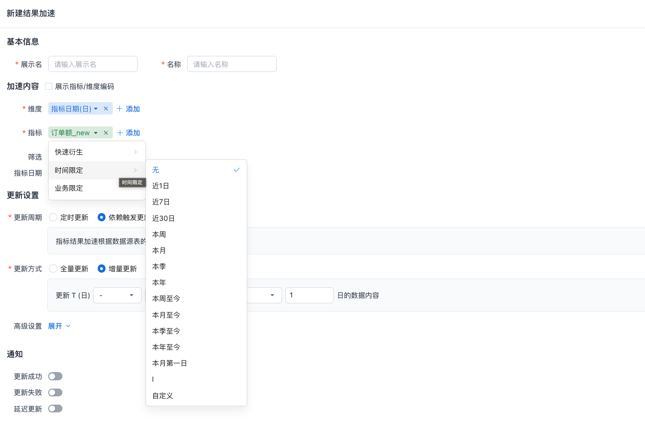Turn on the 更新失败 notification switch
Image resolution: width=645 pixels, height=422 pixels.
point(55,393)
